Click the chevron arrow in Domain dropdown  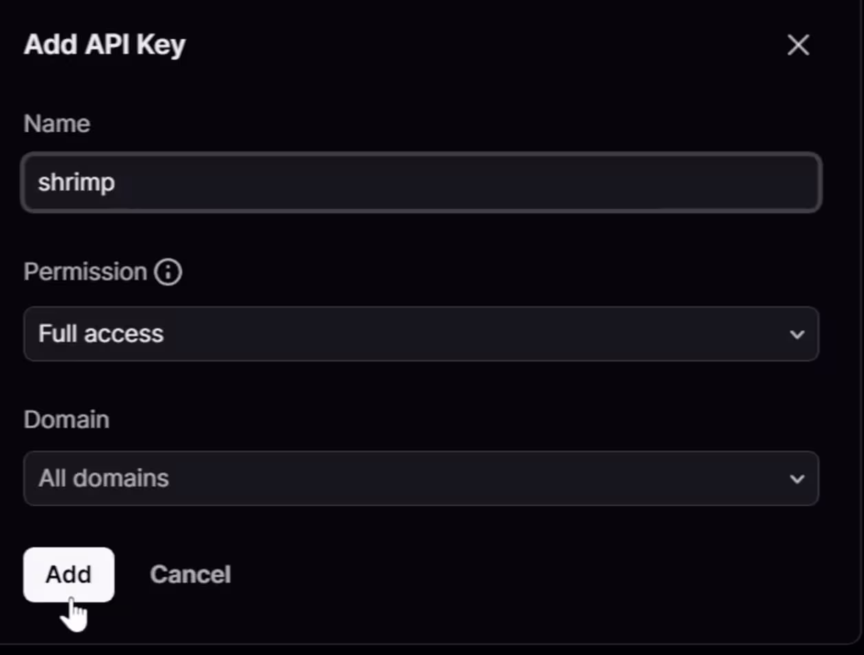(x=797, y=479)
